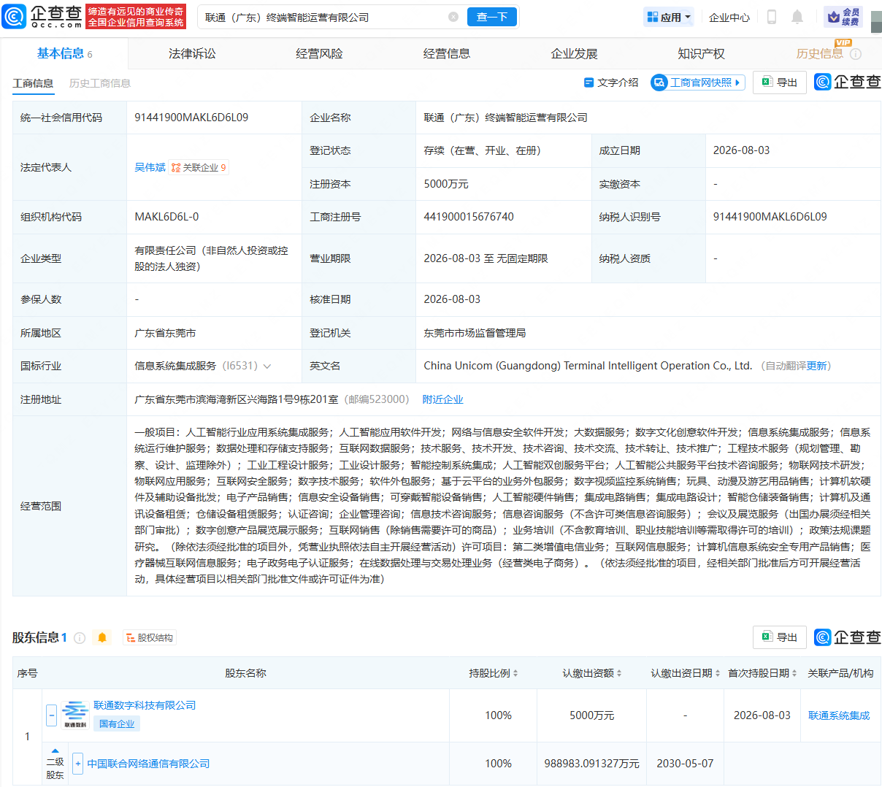882x787 pixels.
Task: Click 组织机构代码 MAKL6D6L-0
Action: 166,217
